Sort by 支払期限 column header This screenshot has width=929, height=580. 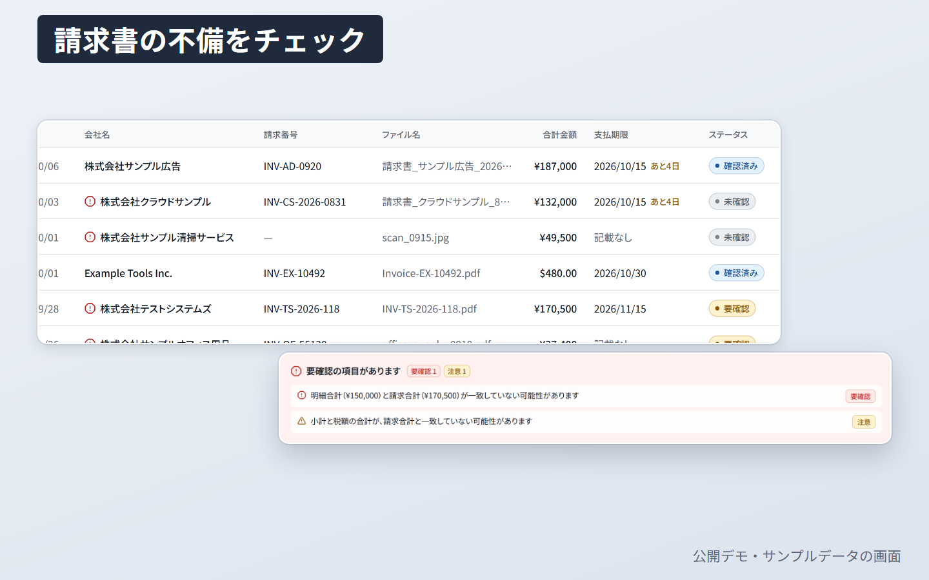pyautogui.click(x=611, y=135)
